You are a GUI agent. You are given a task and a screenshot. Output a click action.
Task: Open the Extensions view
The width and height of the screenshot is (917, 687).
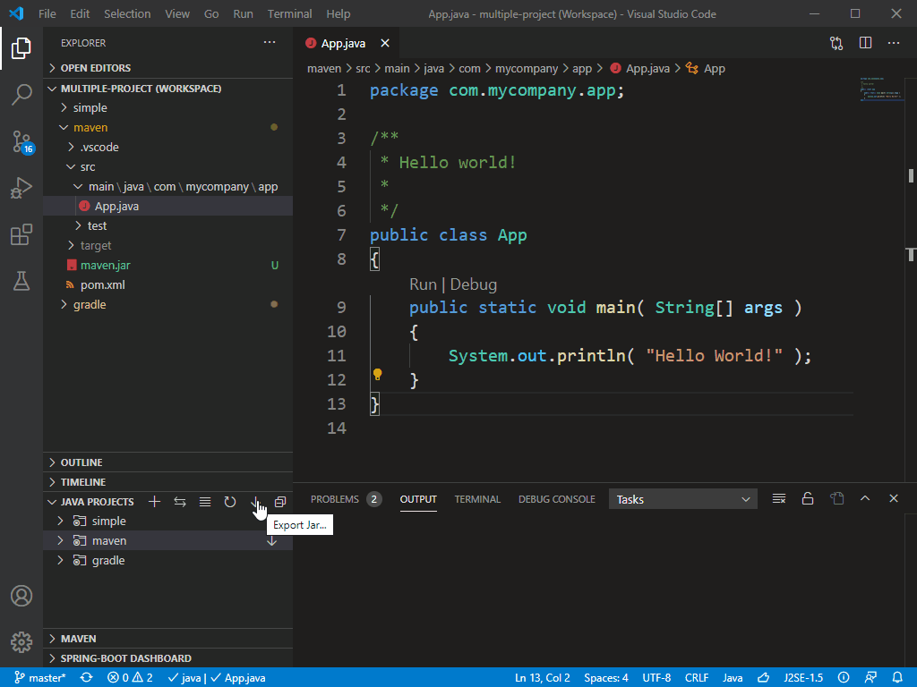21,235
